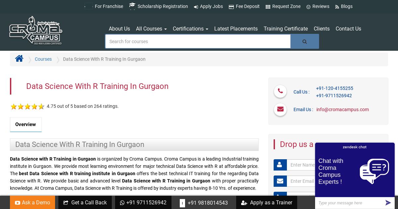Click the red envelope email icon

pyautogui.click(x=280, y=109)
